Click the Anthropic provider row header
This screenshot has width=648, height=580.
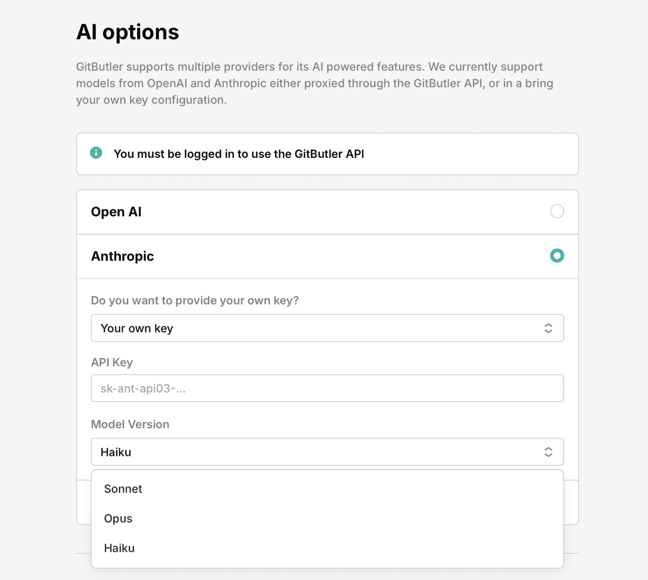(123, 256)
